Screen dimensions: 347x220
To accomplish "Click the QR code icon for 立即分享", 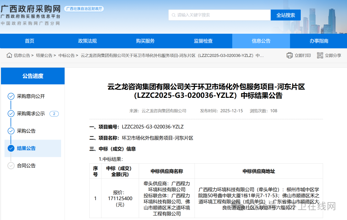I will tap(320, 55).
